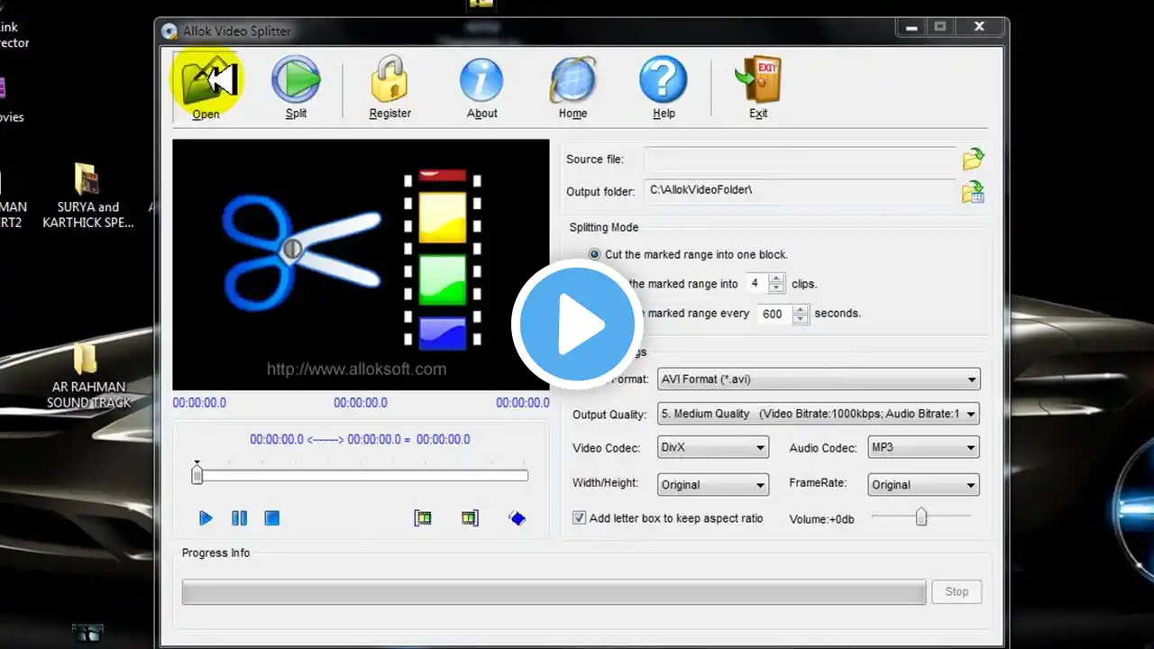Viewport: 1154px width, 649px height.
Task: Click the Volume slider handle
Action: (x=920, y=516)
